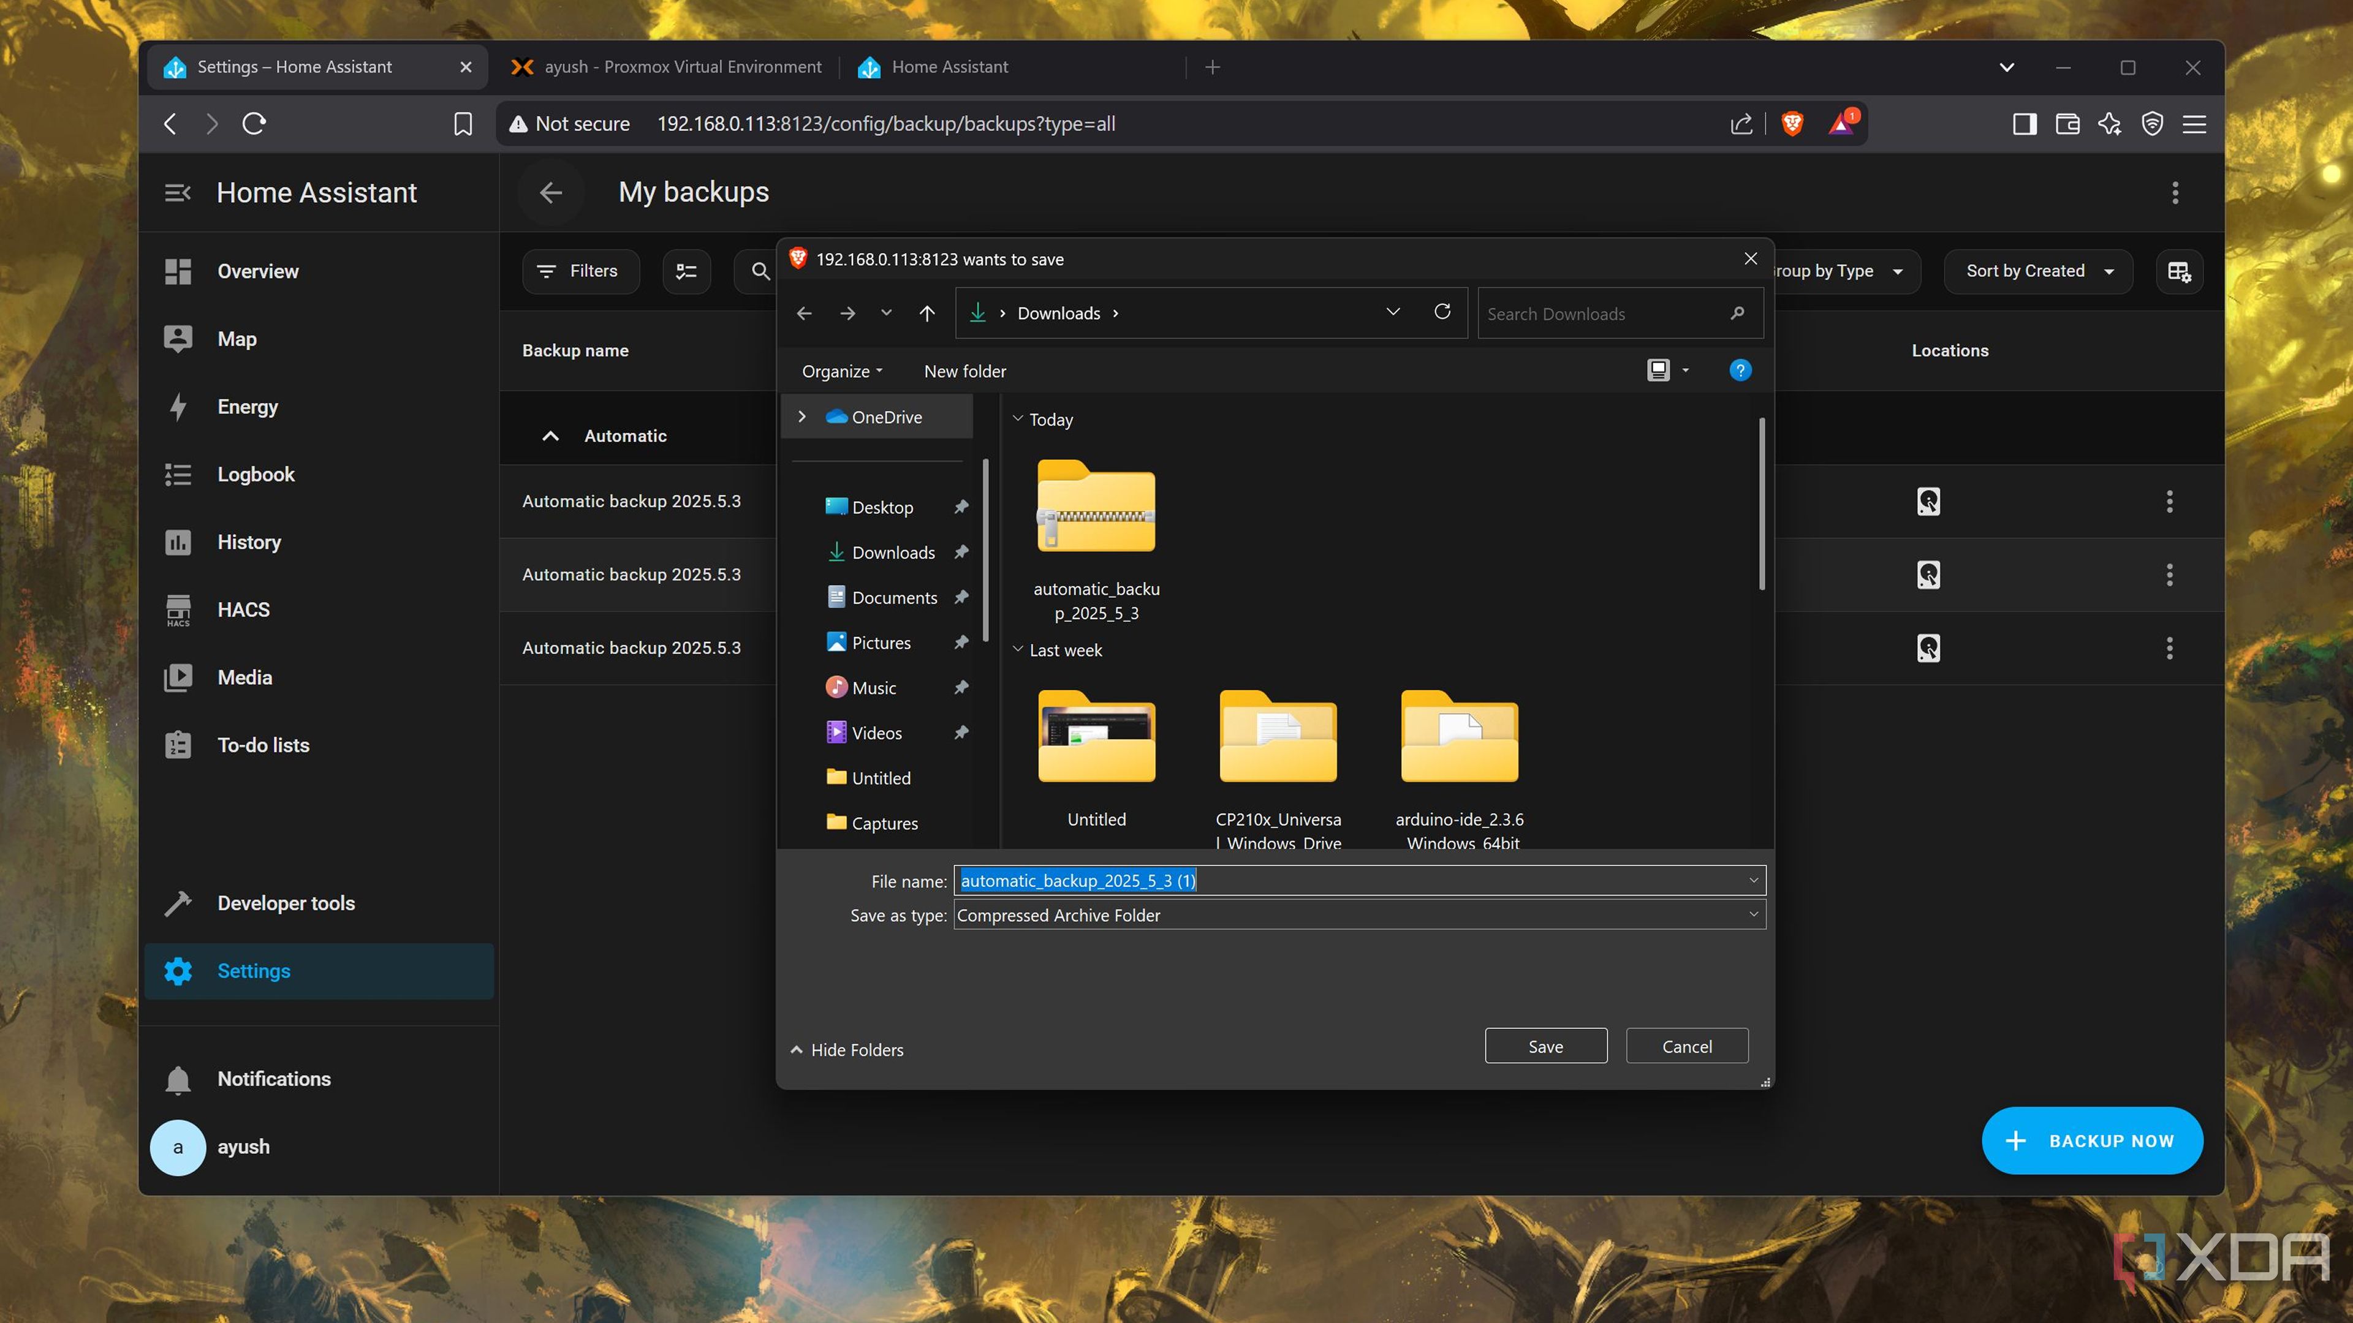Viewport: 2353px width, 1323px height.
Task: Go back from My backups page
Action: pos(551,193)
